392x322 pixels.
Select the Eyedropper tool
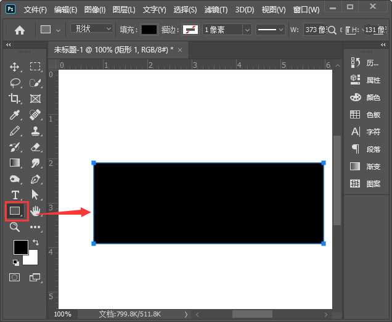(x=15, y=115)
